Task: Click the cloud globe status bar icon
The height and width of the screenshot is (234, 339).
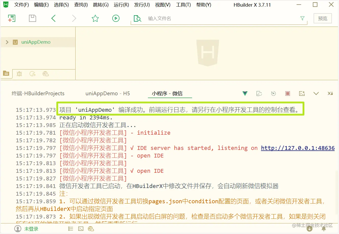Action: click(91, 229)
